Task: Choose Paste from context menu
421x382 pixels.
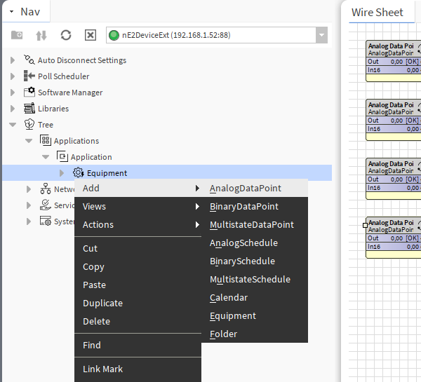Action: pos(138,285)
